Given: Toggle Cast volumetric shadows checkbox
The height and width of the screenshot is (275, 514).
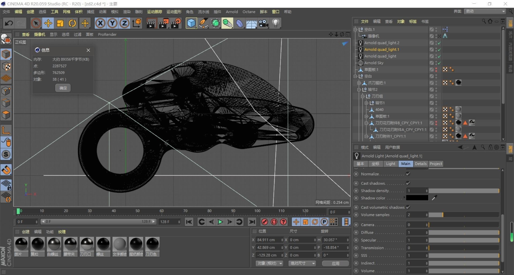Looking at the screenshot, I should tap(408, 207).
